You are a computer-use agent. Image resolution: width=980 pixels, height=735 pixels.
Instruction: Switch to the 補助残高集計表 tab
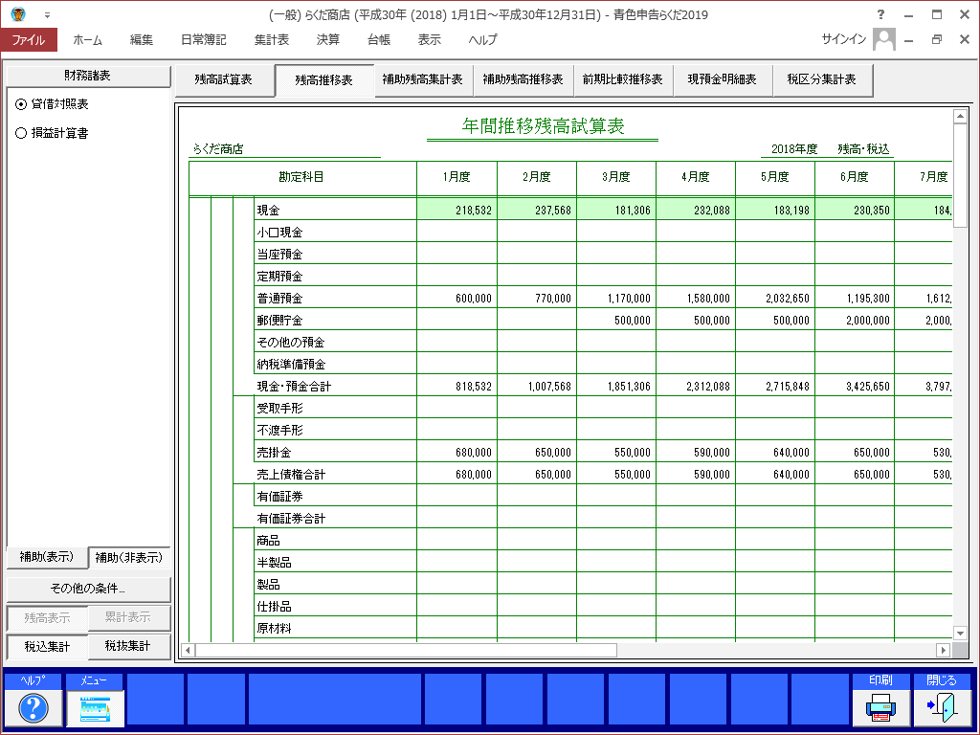pos(422,80)
